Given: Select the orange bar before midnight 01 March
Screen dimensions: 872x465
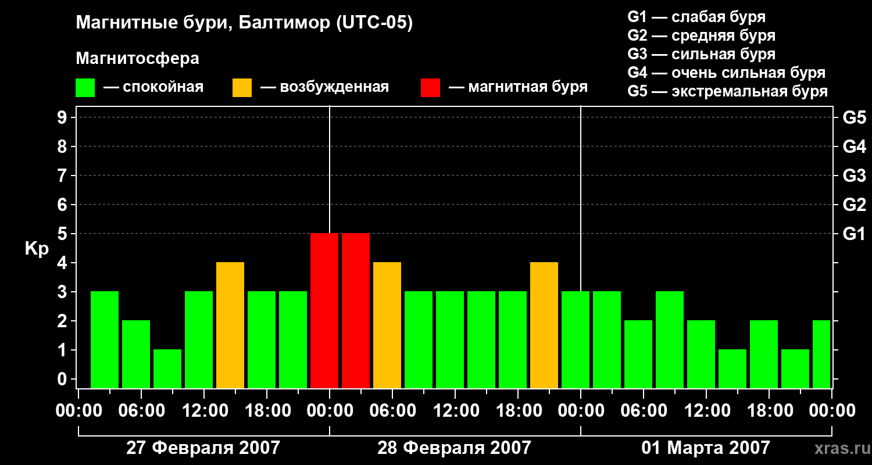Looking at the screenshot, I should coord(544,325).
